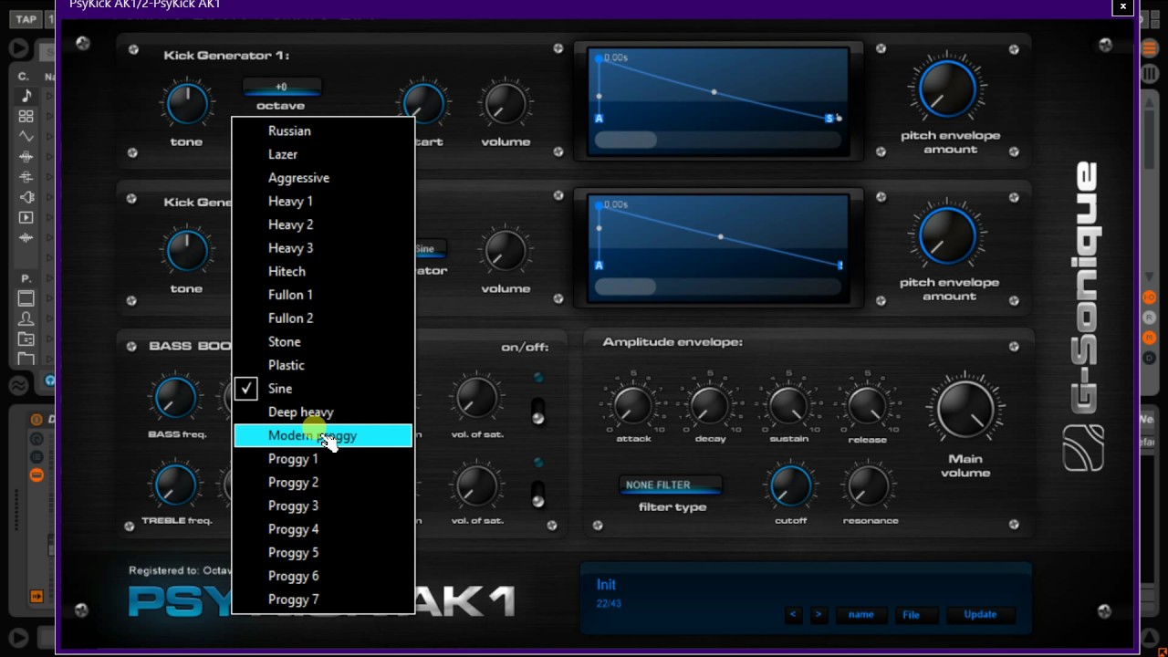Click the envelope 1 horizontal scrollbar thumb
This screenshot has width=1168, height=657.
[625, 140]
